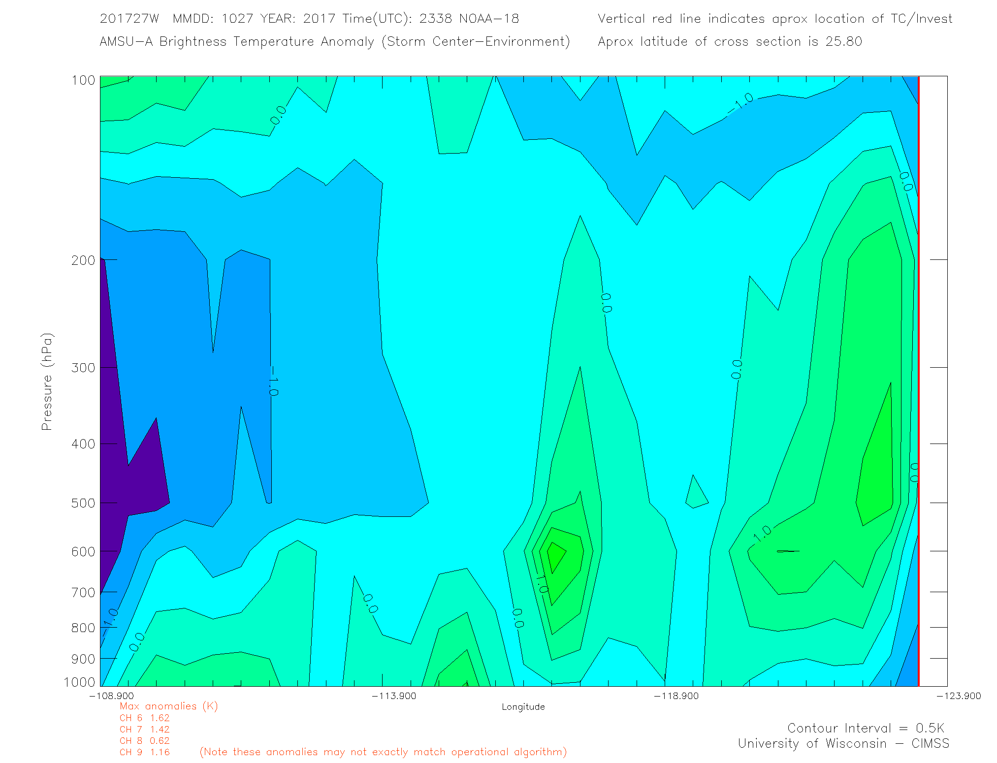Click the 'Contour Interval = 0.5K' text

click(866, 728)
